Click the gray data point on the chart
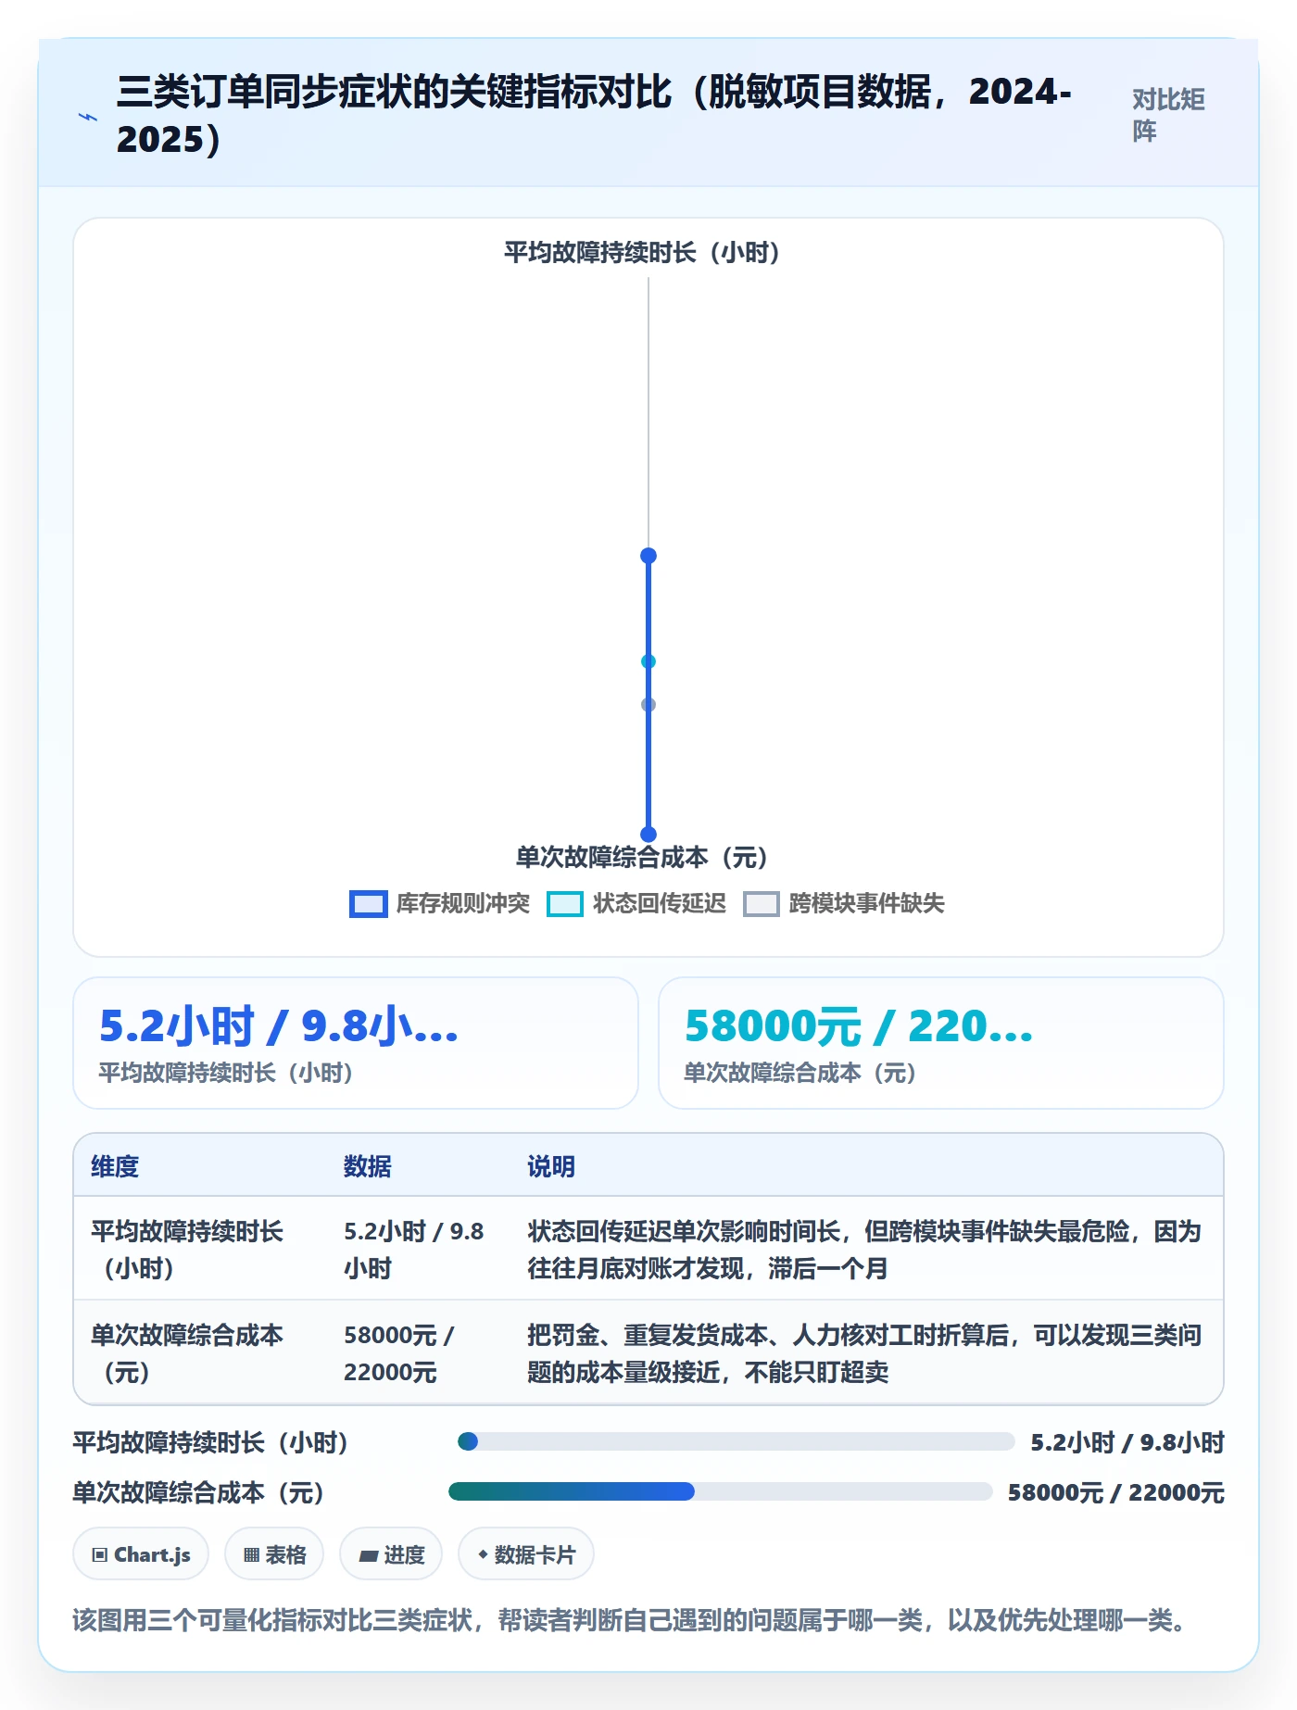 (x=648, y=705)
